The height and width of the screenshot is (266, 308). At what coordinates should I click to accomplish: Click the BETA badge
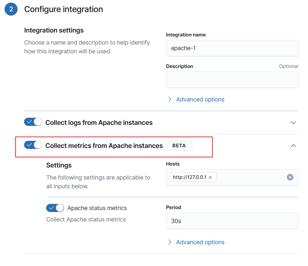179,146
